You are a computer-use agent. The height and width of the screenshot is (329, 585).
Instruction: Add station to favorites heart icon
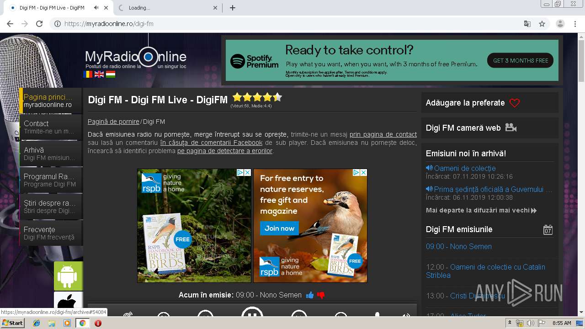click(515, 103)
